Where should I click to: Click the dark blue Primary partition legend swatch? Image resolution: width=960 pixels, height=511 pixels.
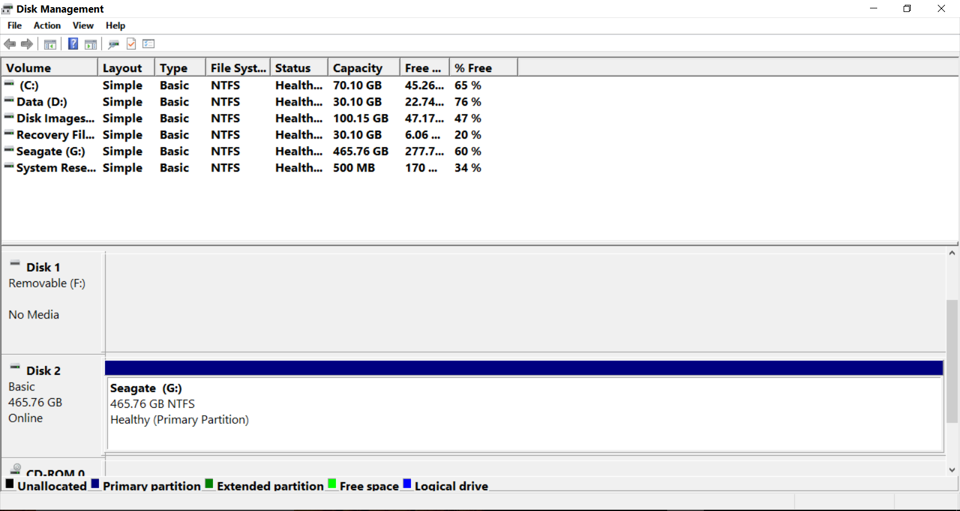[x=95, y=484]
